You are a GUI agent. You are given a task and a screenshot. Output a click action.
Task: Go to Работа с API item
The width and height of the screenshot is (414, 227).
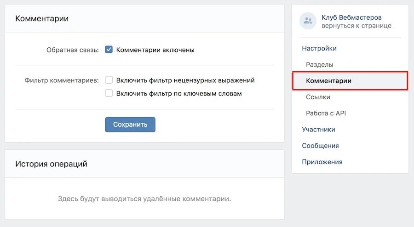coord(326,113)
